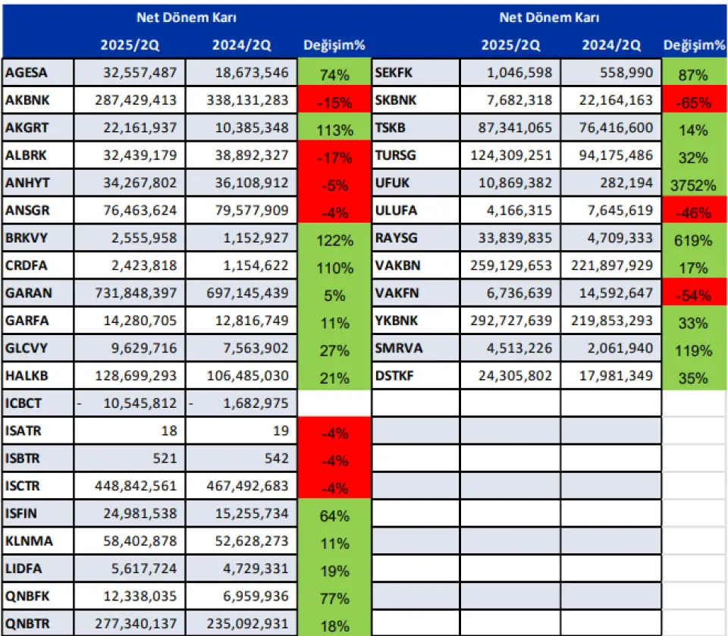Click the 74% change cell for AGESA
Screen dimensions: 728x636
pos(334,72)
